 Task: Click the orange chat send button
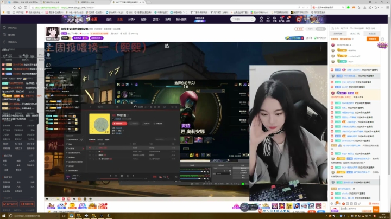pos(376,210)
